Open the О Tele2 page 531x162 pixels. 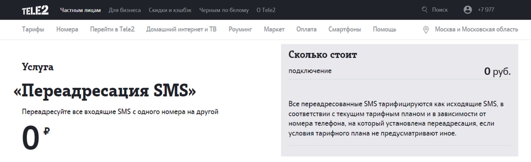coord(266,10)
